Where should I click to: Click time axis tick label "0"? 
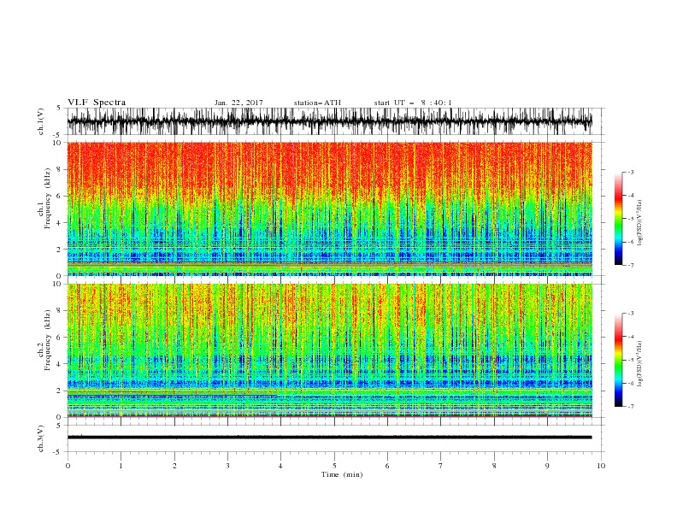point(68,466)
